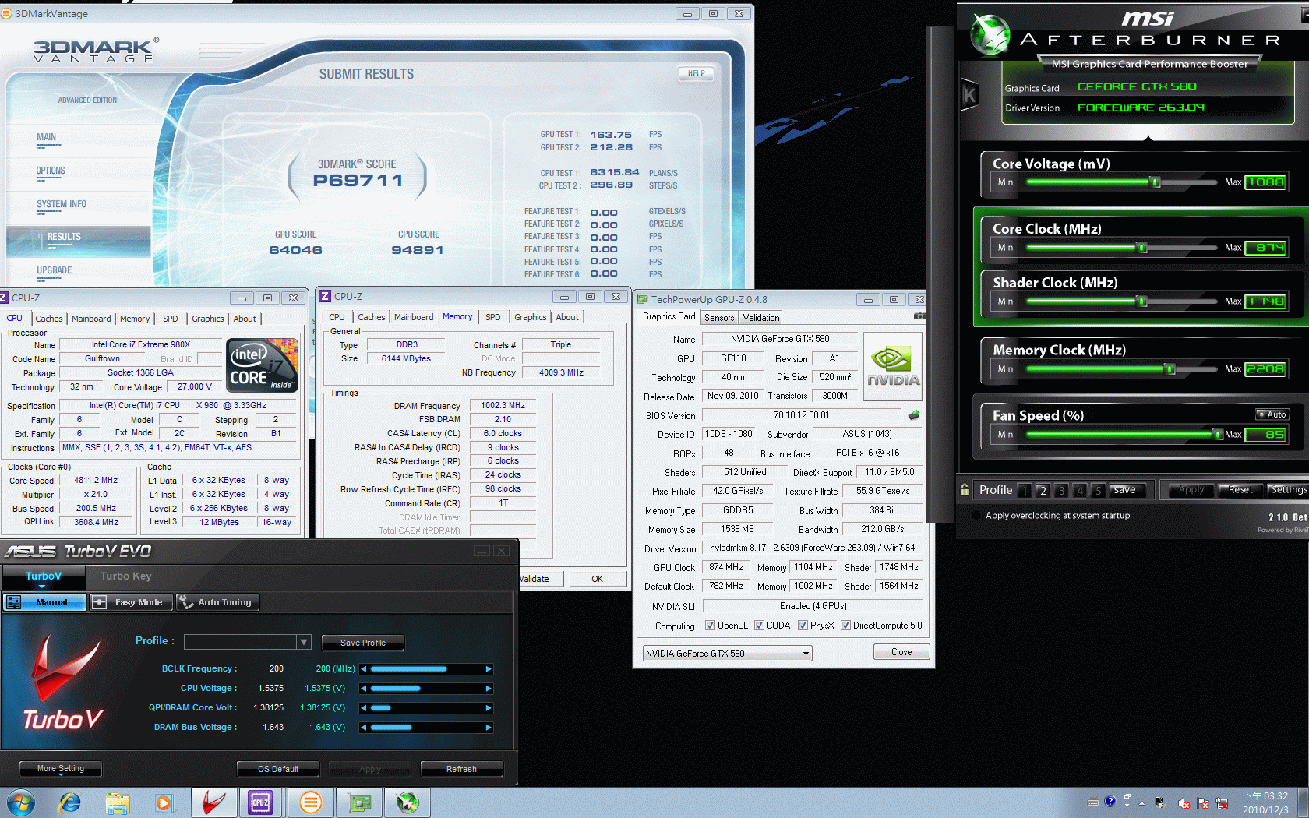Toggle Afterburner profile lock icon
The image size is (1309, 818).
[965, 489]
